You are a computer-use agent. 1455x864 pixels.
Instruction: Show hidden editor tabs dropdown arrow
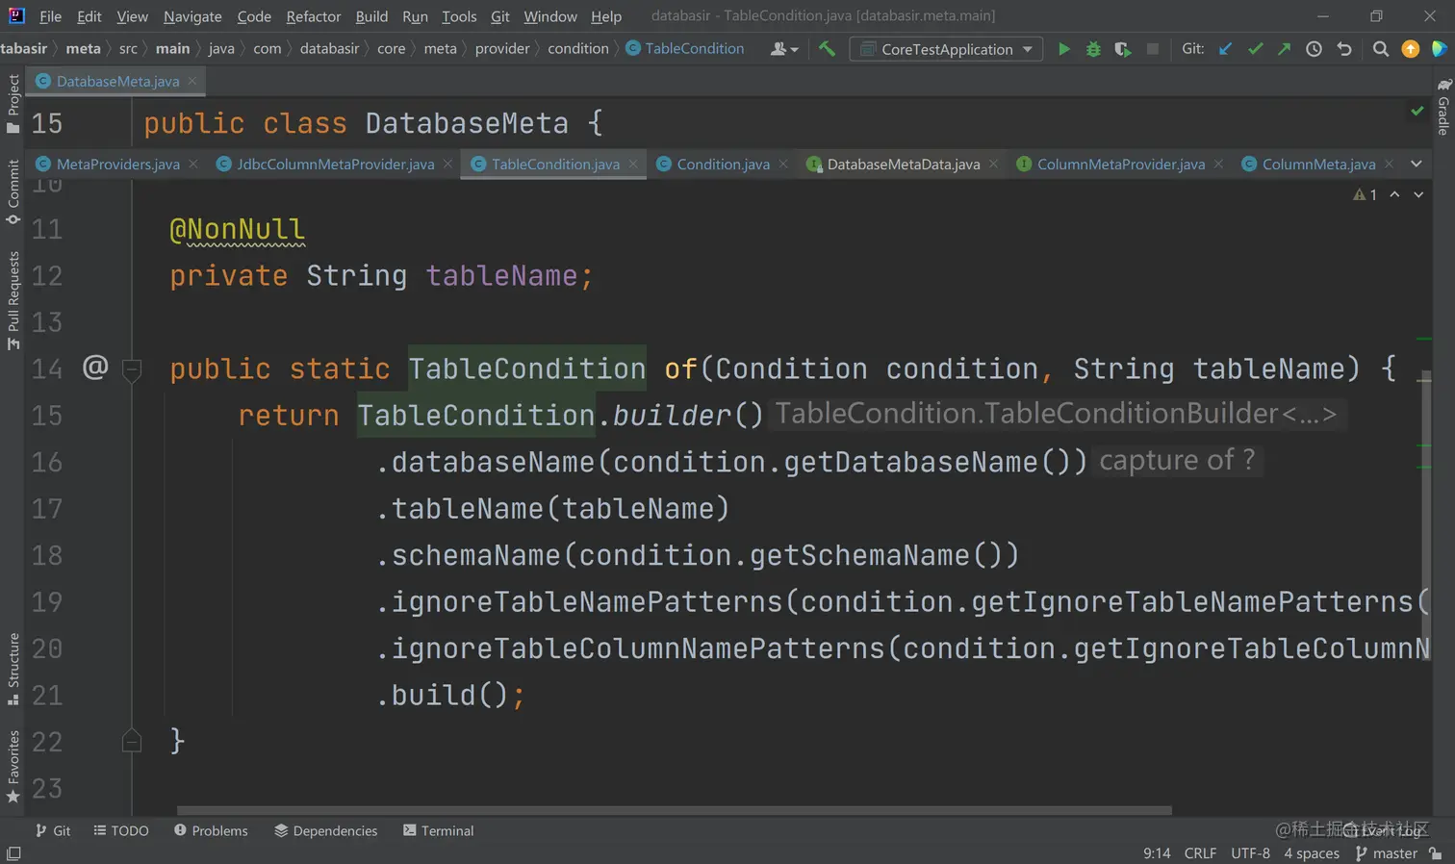pos(1417,164)
